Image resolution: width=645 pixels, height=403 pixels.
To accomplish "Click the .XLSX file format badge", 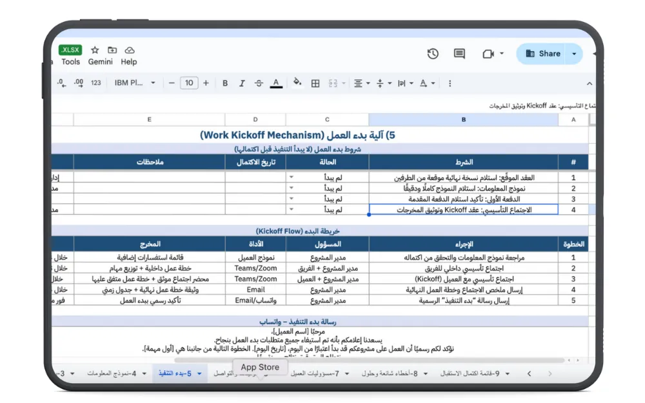I will click(70, 50).
